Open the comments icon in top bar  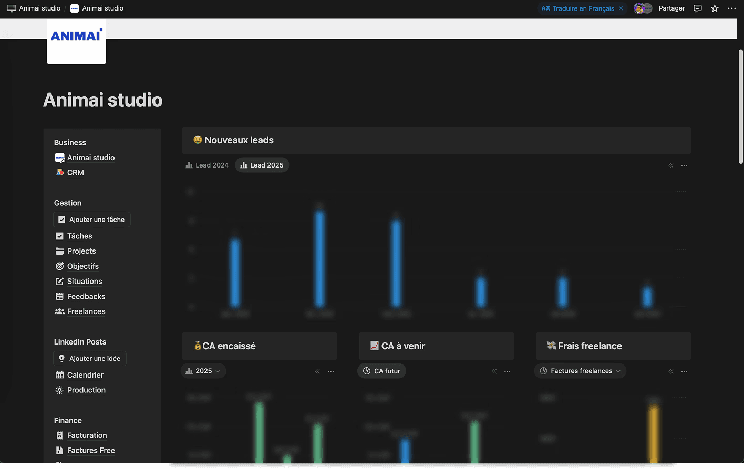point(698,8)
